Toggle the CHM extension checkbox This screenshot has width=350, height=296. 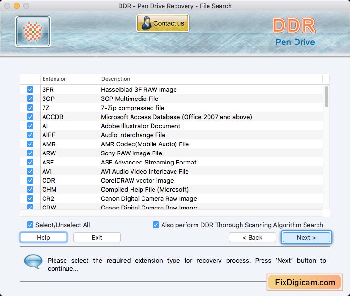[30, 189]
